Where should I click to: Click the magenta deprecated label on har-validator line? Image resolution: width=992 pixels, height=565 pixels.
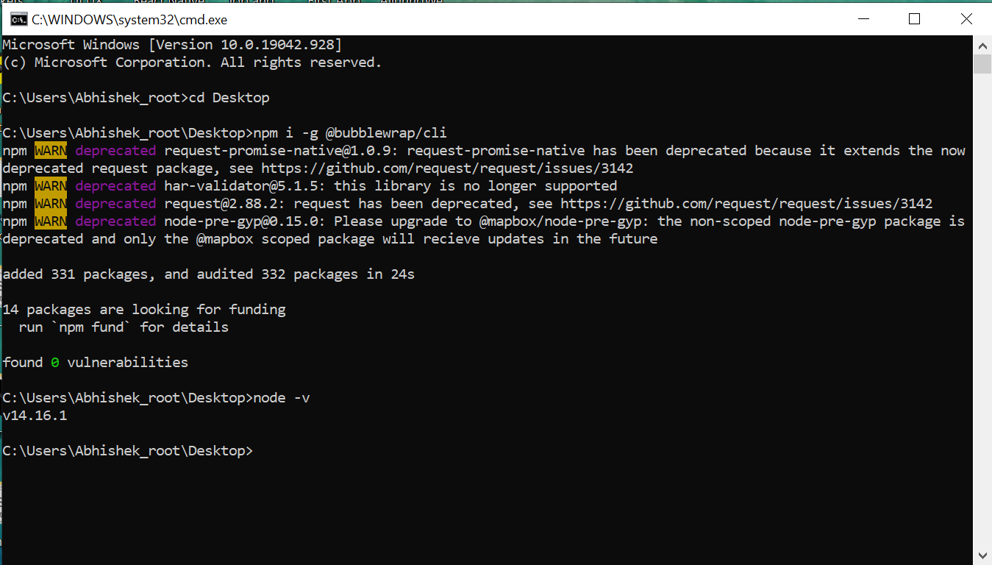pyautogui.click(x=115, y=185)
